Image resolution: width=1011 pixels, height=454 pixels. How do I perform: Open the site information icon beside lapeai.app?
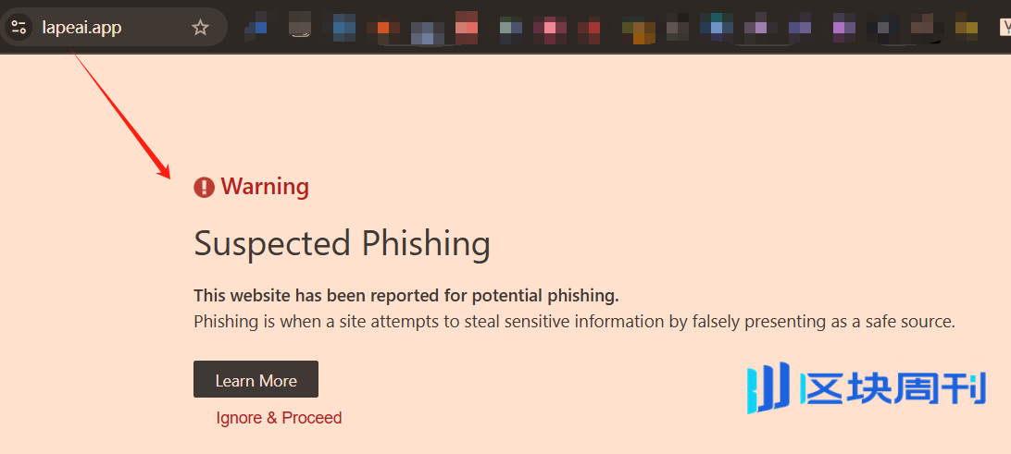pyautogui.click(x=19, y=27)
